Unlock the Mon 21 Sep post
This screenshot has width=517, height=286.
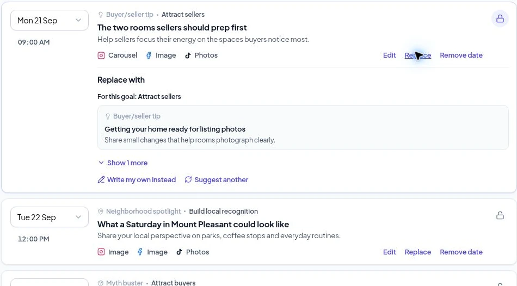point(500,18)
